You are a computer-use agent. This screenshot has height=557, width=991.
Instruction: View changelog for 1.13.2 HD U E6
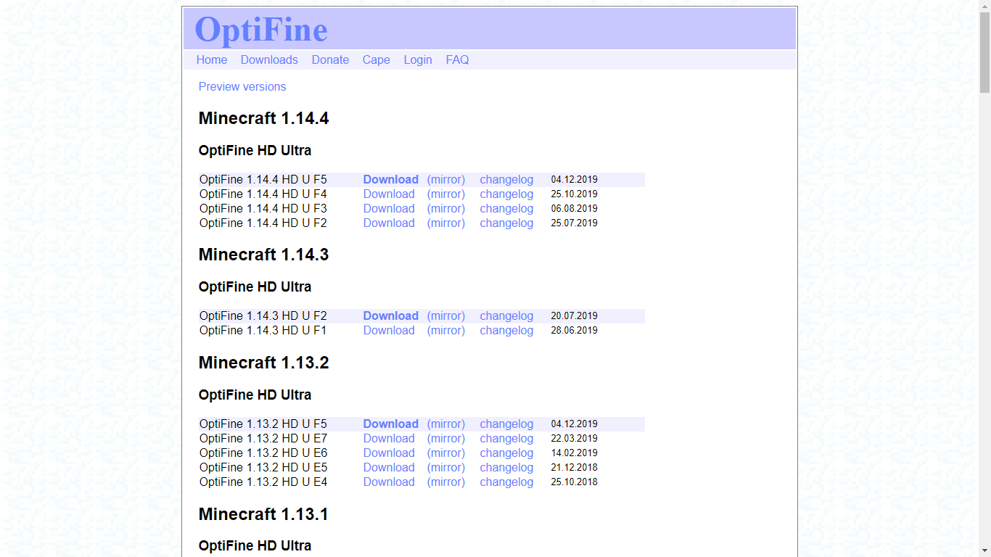pos(506,453)
